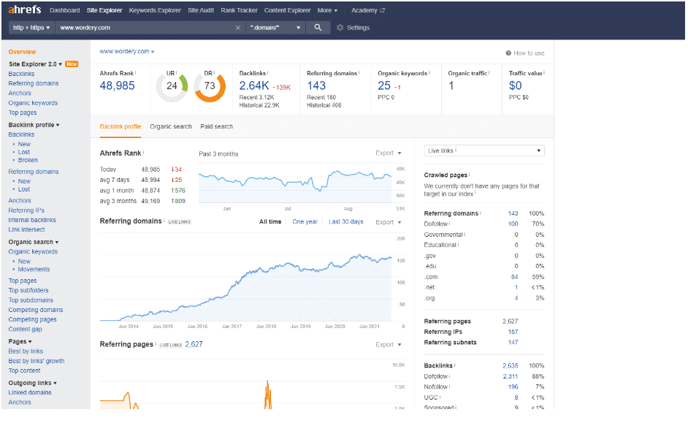Screen dimensions: 688x426
Task: Click the info icon beside UR
Action: (177, 72)
